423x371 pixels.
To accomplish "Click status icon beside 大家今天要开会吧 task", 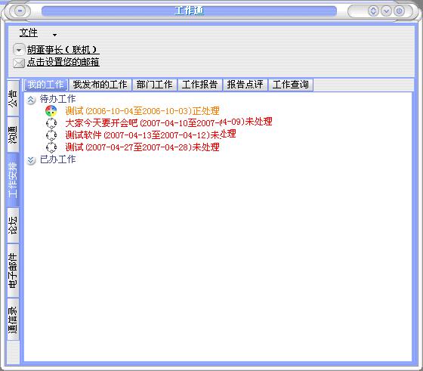I will (51, 123).
